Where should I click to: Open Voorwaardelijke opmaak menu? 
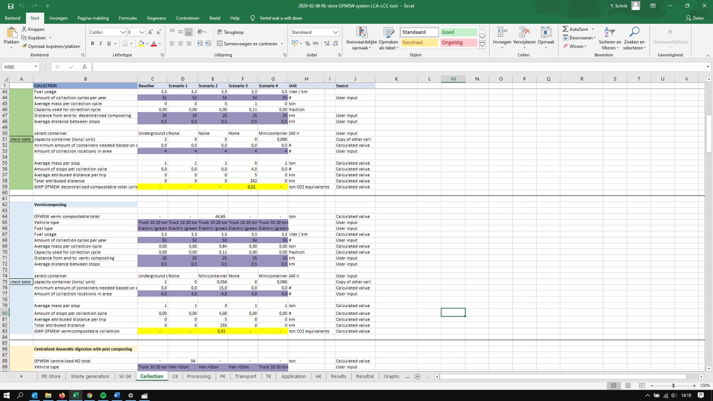[361, 39]
